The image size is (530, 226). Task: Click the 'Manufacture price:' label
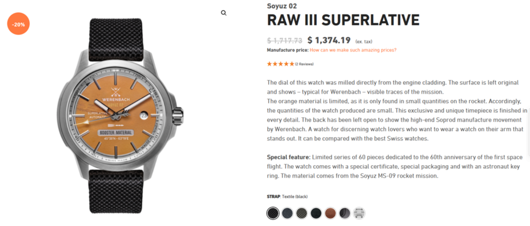(288, 50)
